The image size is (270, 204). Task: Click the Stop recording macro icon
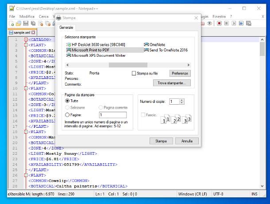coord(227,23)
